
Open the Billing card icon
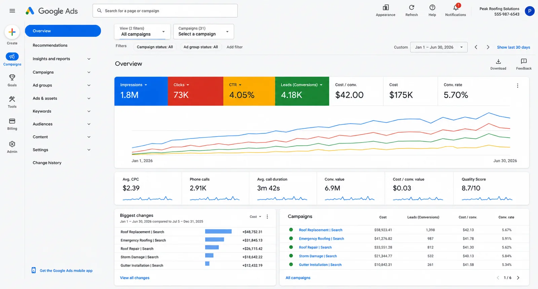point(12,121)
